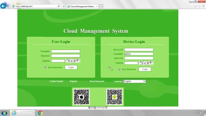206x116 pixels.
Task: Click the Apple iOS QR code
Action: (x=81, y=97)
